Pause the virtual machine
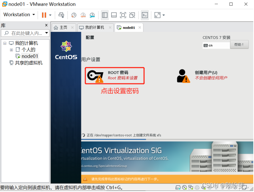The width and height of the screenshot is (254, 192). [44, 15]
